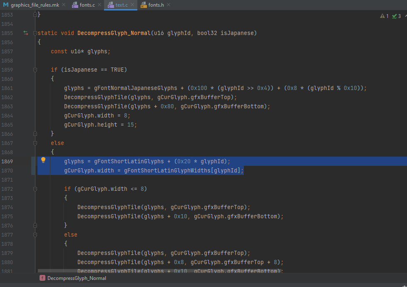Collapse the DecompressGlyph_Normal function fold
This screenshot has height=287, width=407.
coord(35,33)
